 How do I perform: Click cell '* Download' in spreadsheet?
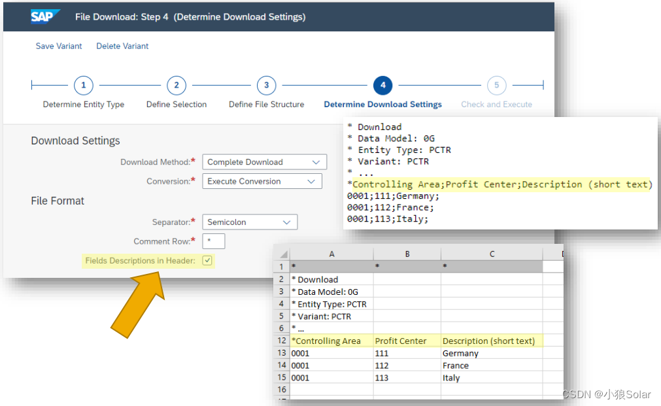click(331, 280)
